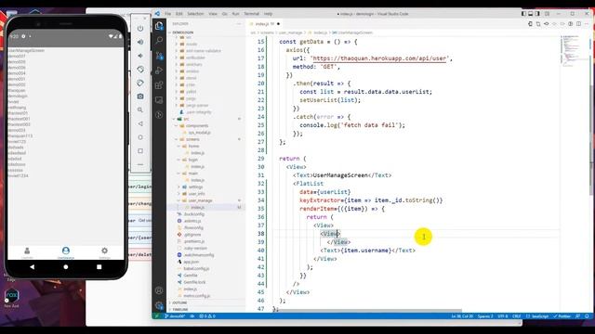Open the Accounts icon in the activity bar
This screenshot has width=595, height=334.
pyautogui.click(x=159, y=290)
